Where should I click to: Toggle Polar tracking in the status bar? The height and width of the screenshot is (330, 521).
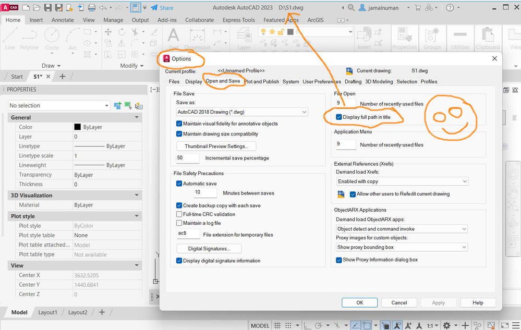(319, 325)
